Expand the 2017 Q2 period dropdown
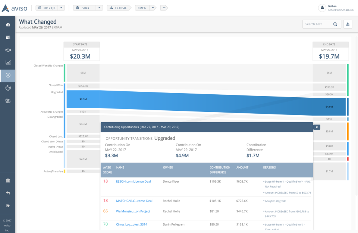 (x=62, y=8)
